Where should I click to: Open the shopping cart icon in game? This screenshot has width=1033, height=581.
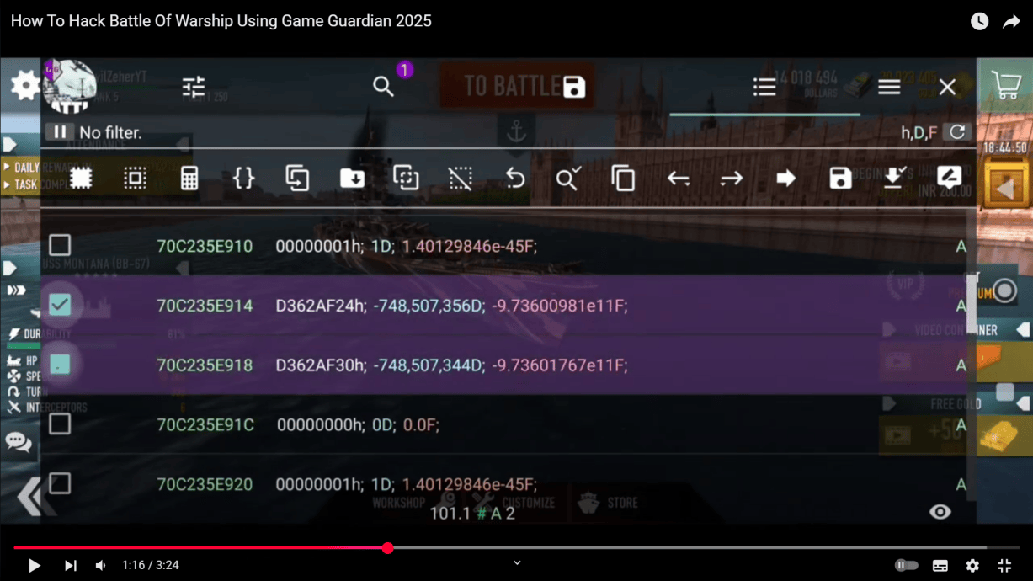coord(1006,85)
